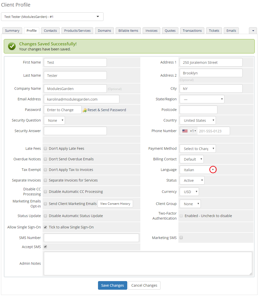Open the Billing Contact dropdown

pos(191,159)
